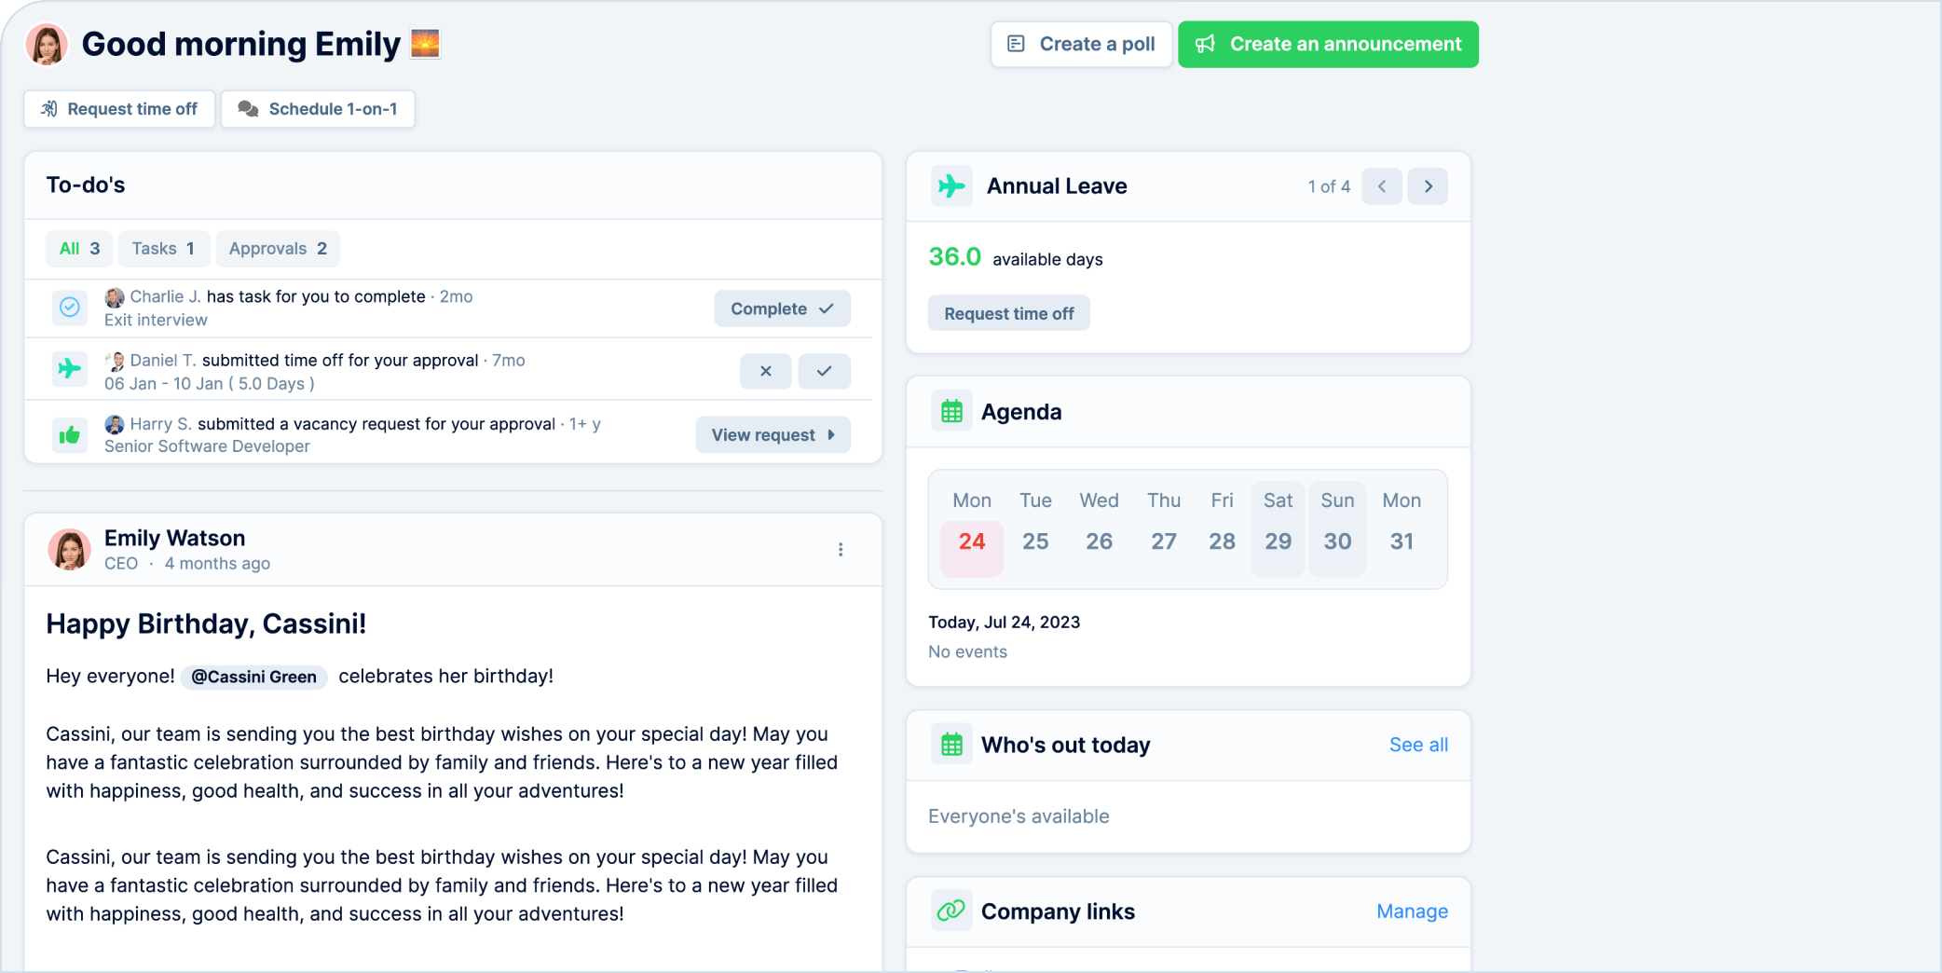Image resolution: width=1942 pixels, height=973 pixels.
Task: Mark the Exit interview task circle checked
Action: point(70,307)
